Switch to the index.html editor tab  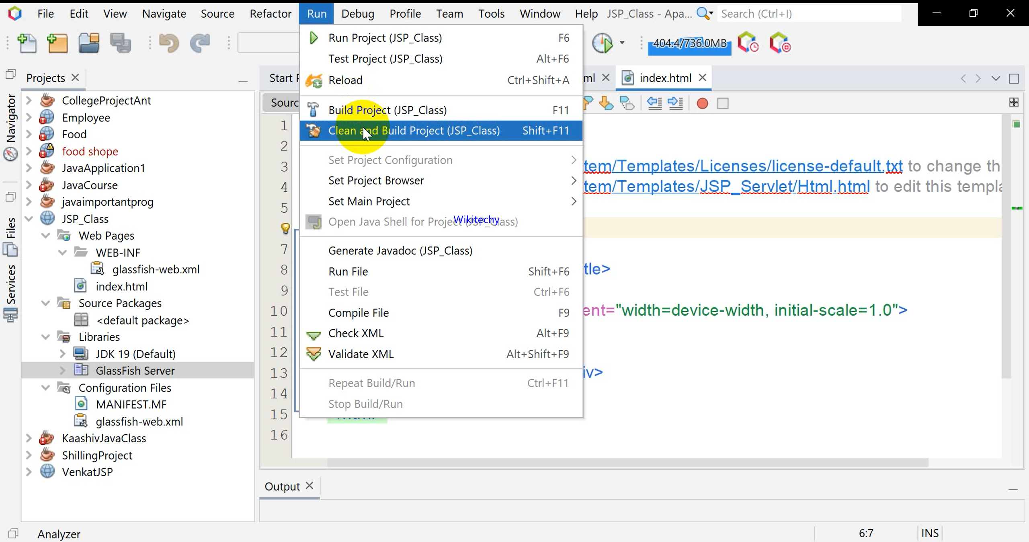coord(665,78)
